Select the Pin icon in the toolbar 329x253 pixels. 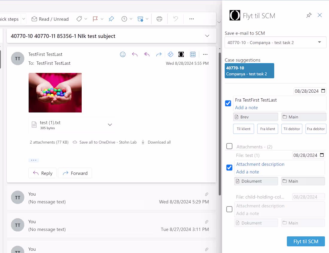click(x=111, y=18)
